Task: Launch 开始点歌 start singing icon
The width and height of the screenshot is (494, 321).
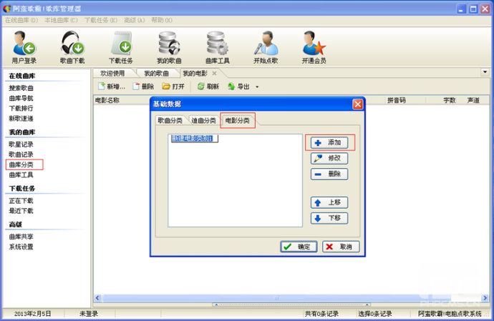Action: pos(266,47)
